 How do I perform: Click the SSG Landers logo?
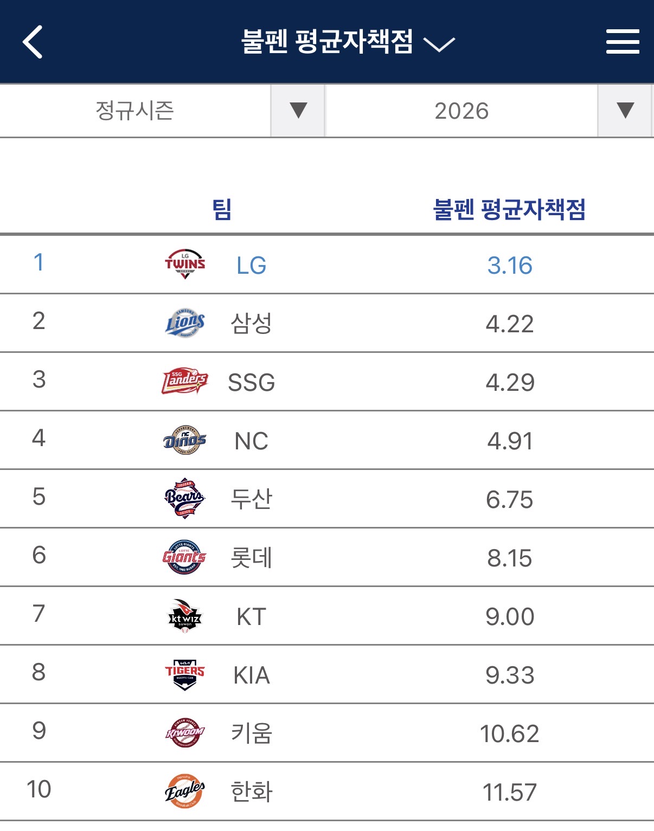click(x=185, y=382)
